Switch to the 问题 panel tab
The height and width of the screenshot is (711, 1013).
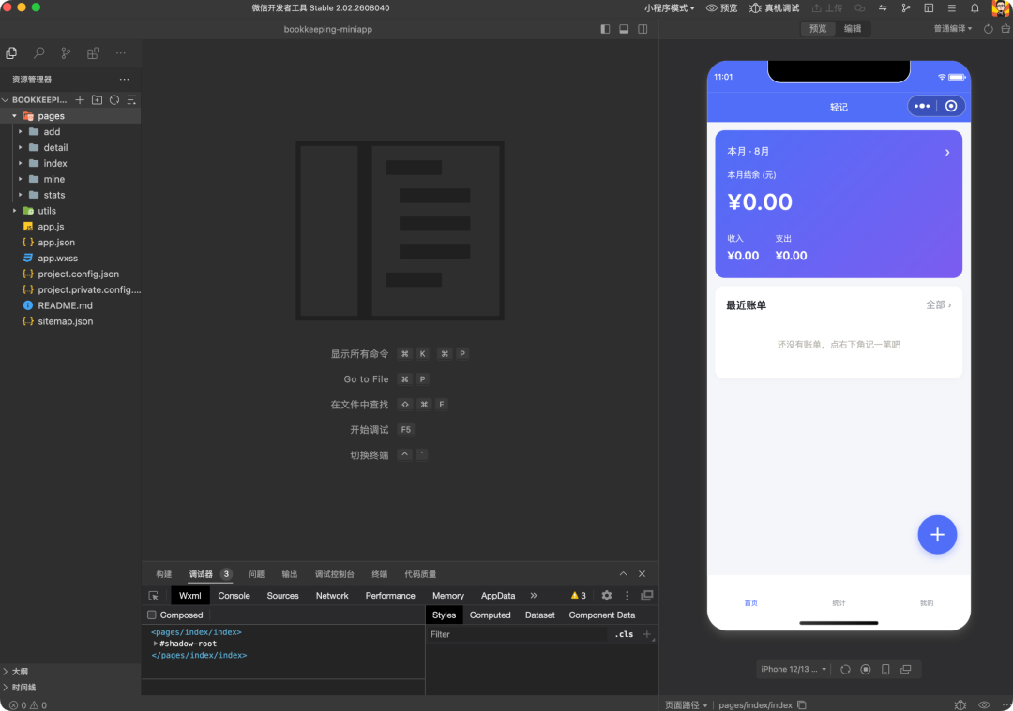(256, 574)
